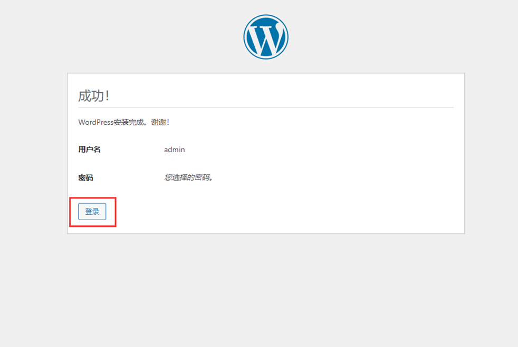This screenshot has width=518, height=347.
Task: Click the 'WordPress安装完成。谢谢!' message
Action: pos(124,122)
